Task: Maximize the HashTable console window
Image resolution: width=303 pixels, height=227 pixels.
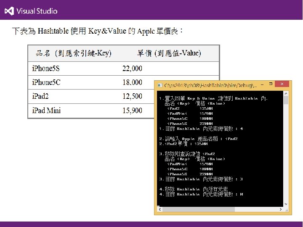Action: pyautogui.click(x=271, y=84)
